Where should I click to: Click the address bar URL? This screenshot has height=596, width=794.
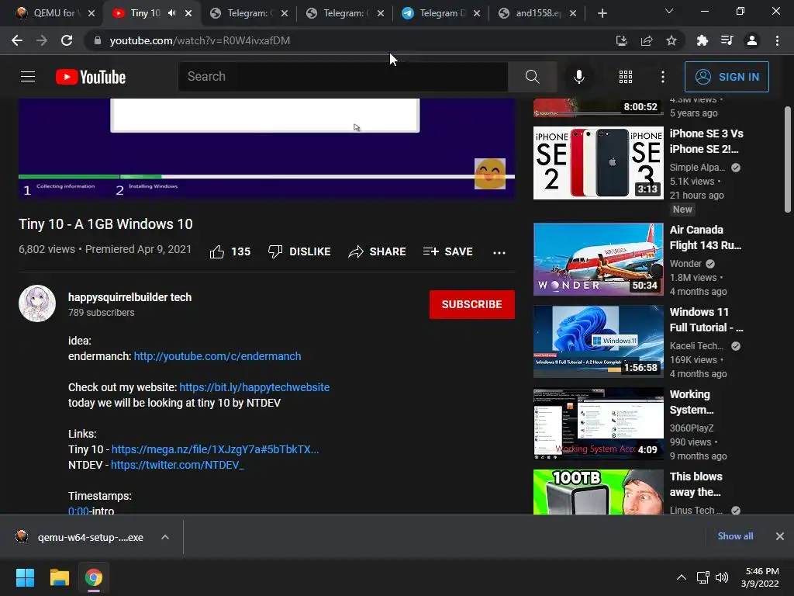(x=199, y=40)
